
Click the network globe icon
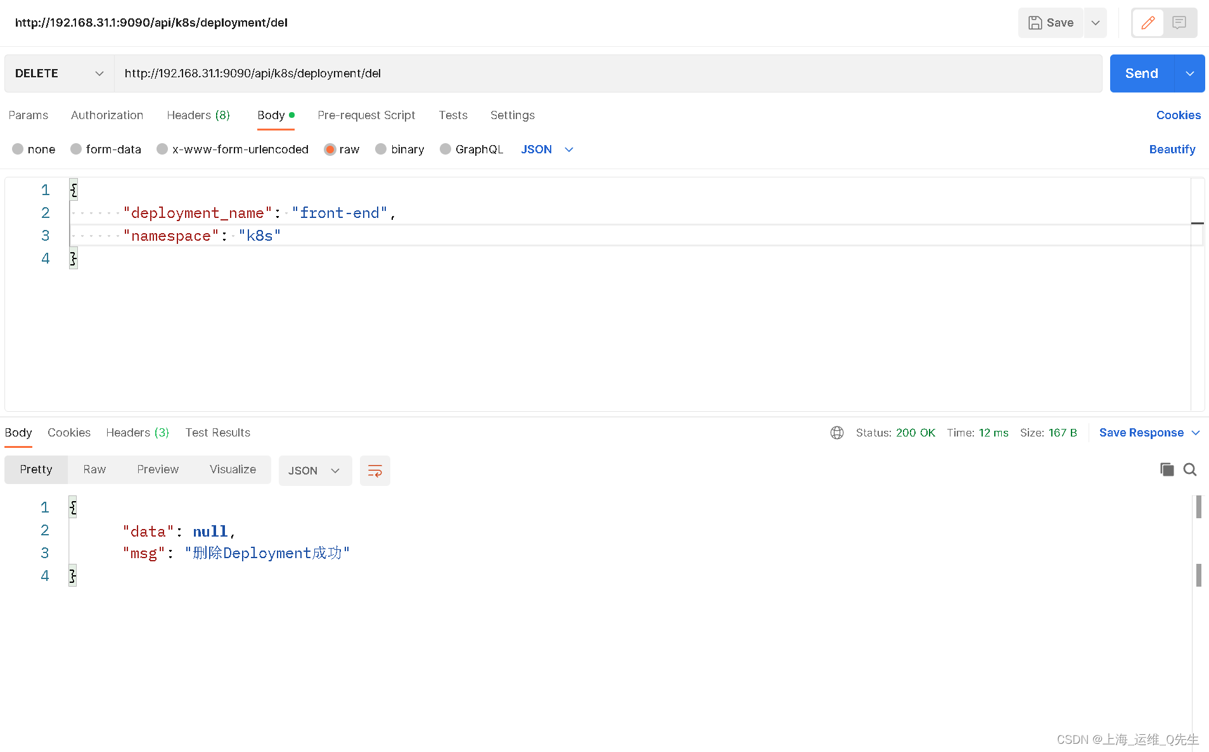[837, 433]
